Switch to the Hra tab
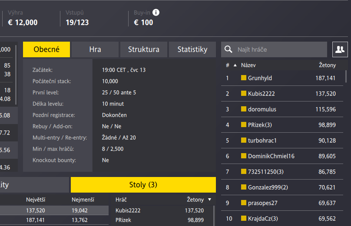The image size is (351, 226). [95, 49]
